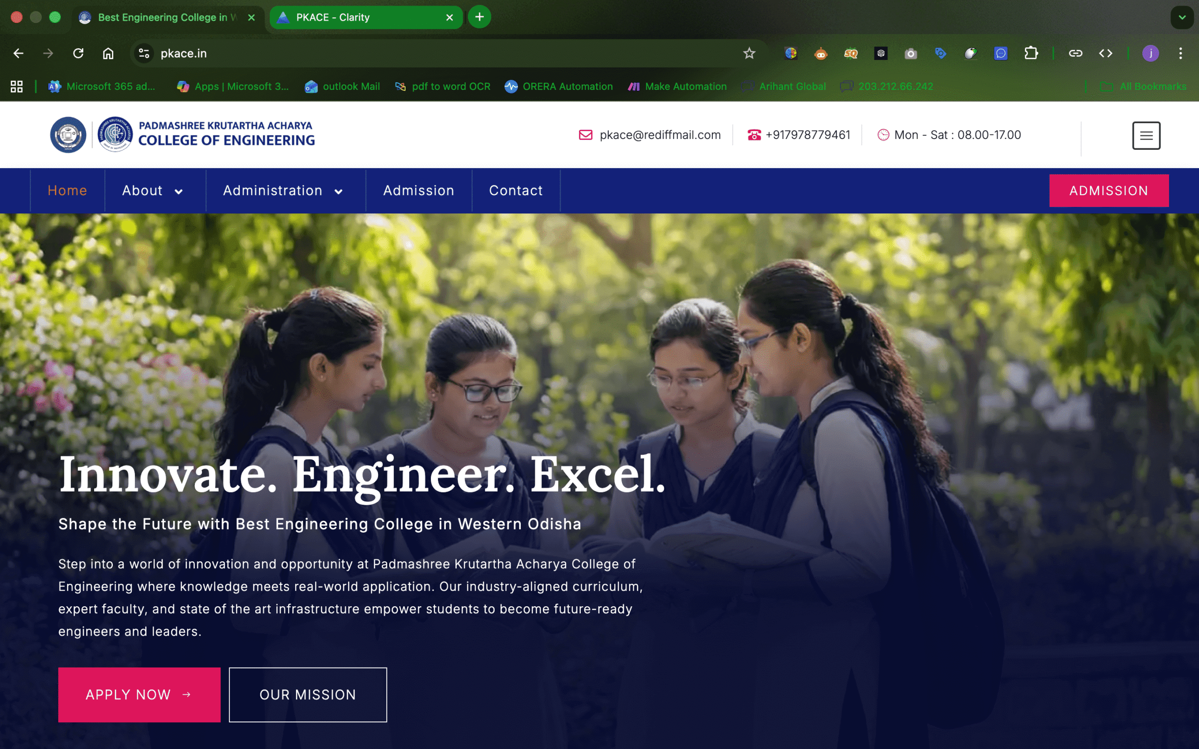Click the pink ADMISSION button in navbar
The height and width of the screenshot is (749, 1199).
pos(1108,191)
